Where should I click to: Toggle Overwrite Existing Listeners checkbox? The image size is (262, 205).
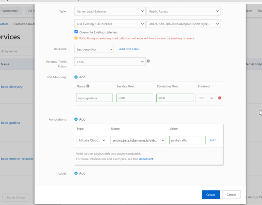76,32
